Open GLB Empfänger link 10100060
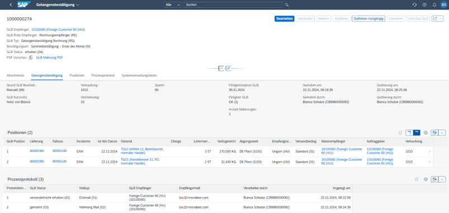Image resolution: width=449 pixels, height=213 pixels. tap(58, 30)
